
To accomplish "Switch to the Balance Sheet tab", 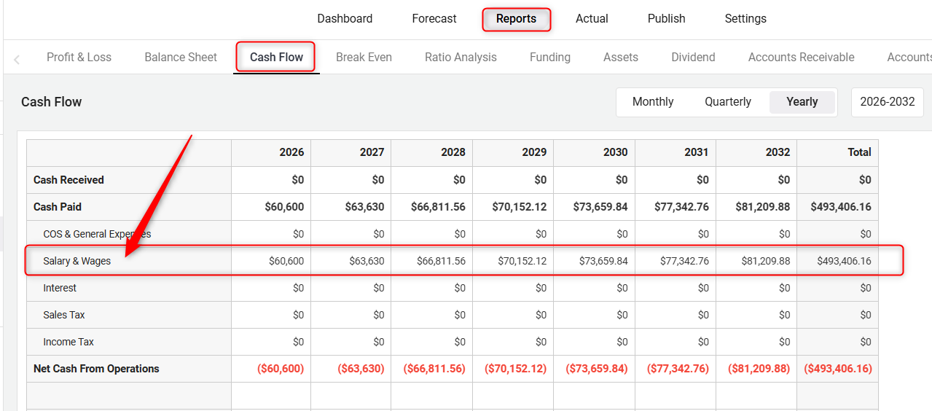I will tap(181, 57).
